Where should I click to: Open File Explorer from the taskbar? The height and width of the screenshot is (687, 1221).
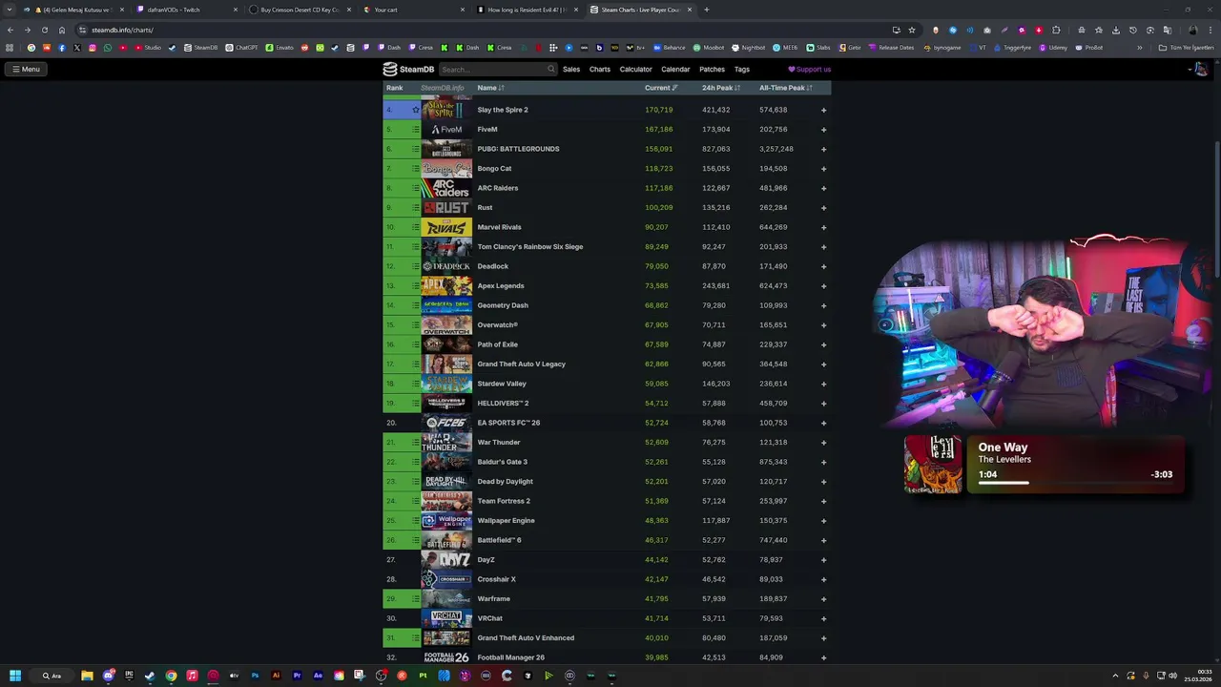tap(87, 676)
